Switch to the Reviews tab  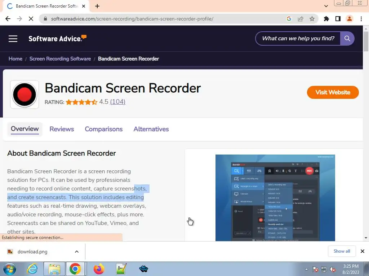coord(62,129)
